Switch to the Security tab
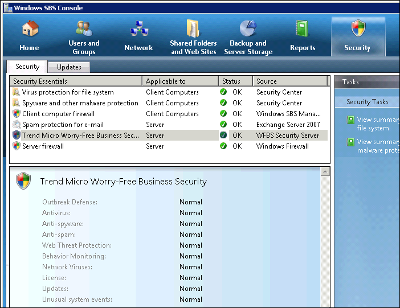The width and height of the screenshot is (400, 308). (x=27, y=67)
